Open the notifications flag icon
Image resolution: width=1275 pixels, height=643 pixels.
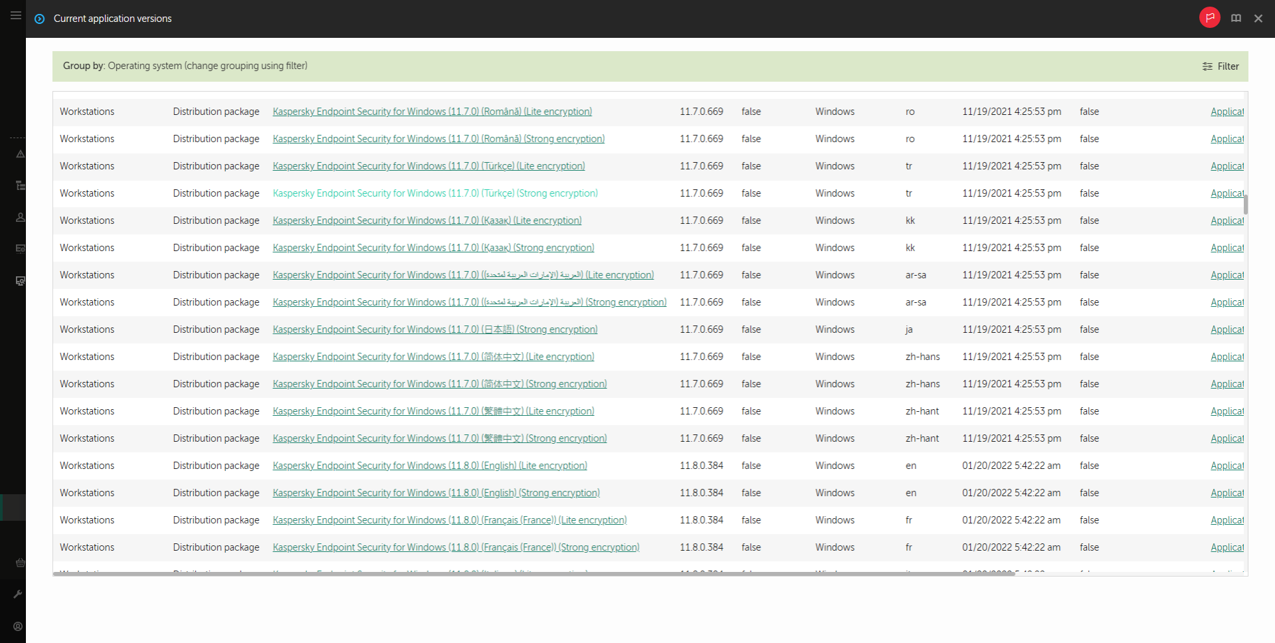[x=1209, y=17]
